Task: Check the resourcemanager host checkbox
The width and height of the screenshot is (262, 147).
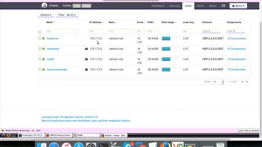Action: 40,69
